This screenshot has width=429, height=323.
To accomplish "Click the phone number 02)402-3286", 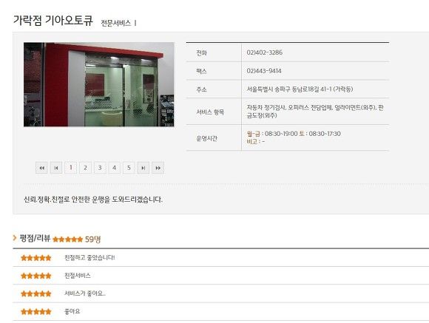I will click(x=265, y=52).
